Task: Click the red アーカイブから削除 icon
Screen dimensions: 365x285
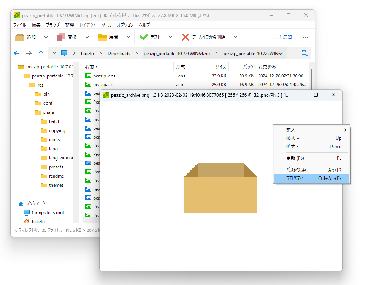Action: [x=185, y=37]
